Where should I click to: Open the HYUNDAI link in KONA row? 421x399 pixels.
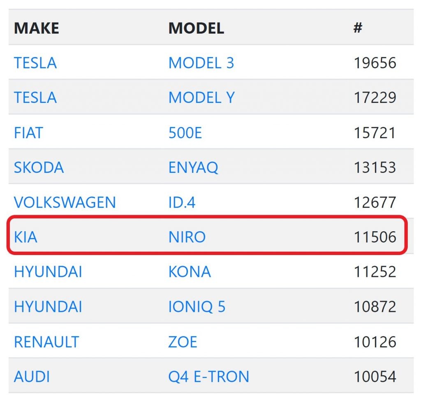pos(48,272)
